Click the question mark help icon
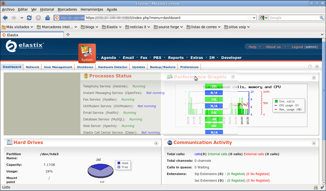This screenshot has height=191, width=326. point(310,67)
